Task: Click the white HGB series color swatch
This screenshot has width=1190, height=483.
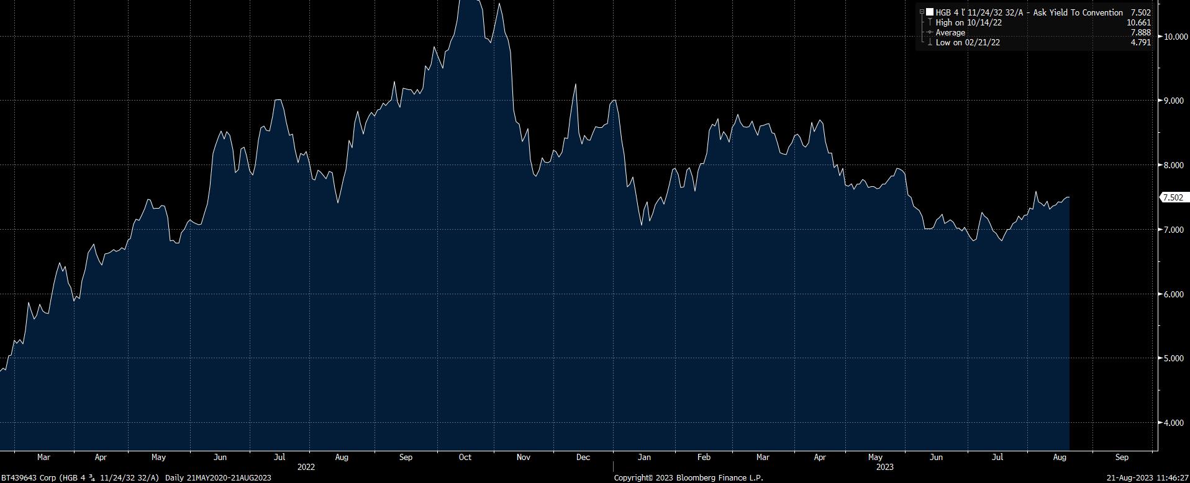Action: [930, 12]
